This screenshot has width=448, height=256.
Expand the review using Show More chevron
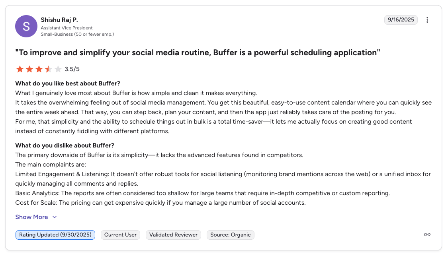tap(54, 217)
